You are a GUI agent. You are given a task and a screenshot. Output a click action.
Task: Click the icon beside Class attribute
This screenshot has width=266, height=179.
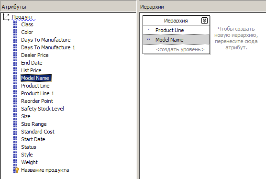15,24
